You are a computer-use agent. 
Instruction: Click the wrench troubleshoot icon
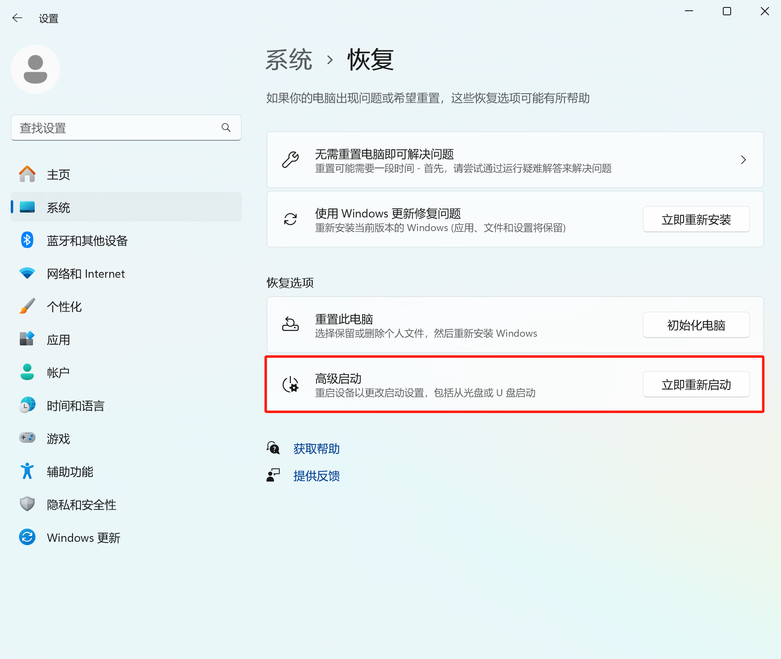tap(290, 160)
